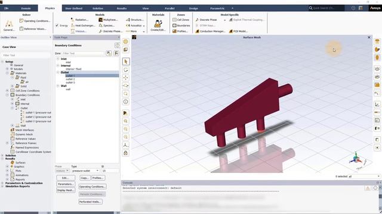
Task: Select the yellow sphere icon atop the viewport toolbar
Action: click(x=126, y=42)
